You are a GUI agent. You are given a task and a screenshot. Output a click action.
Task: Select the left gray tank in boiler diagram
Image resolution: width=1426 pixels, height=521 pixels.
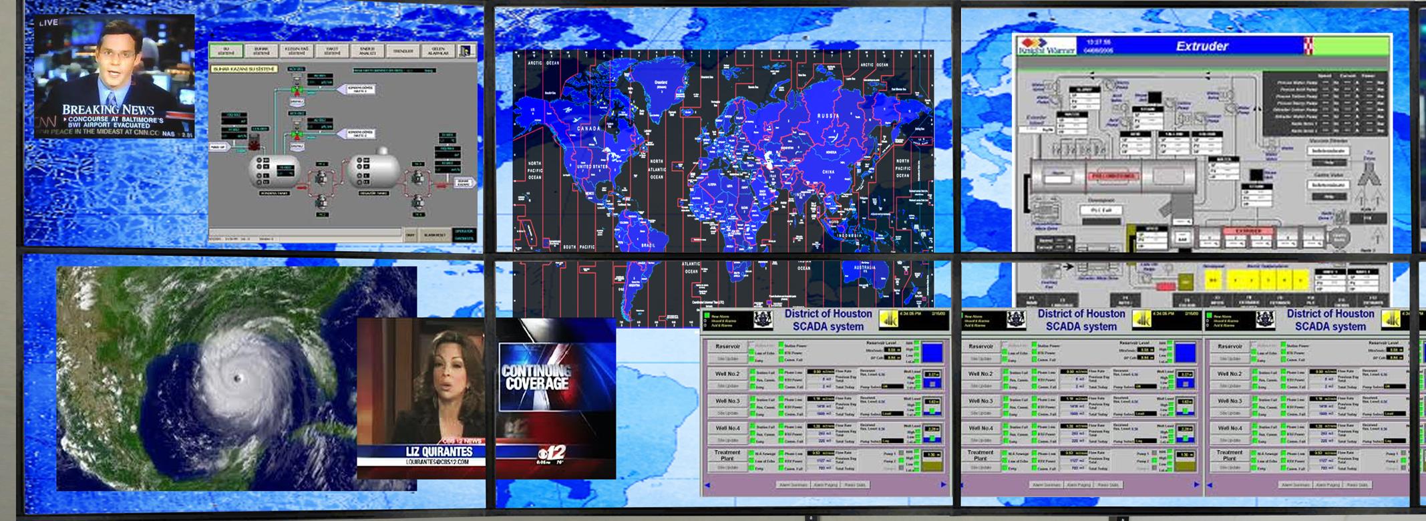(x=274, y=172)
